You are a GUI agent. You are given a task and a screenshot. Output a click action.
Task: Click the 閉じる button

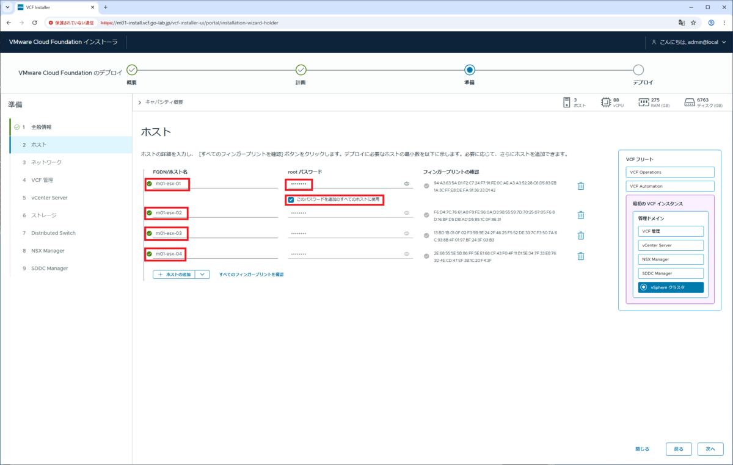pos(642,449)
